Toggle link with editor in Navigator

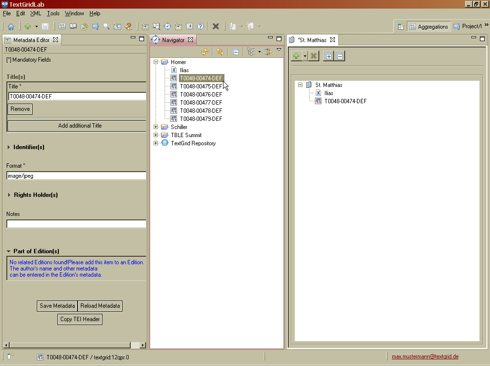[x=220, y=52]
